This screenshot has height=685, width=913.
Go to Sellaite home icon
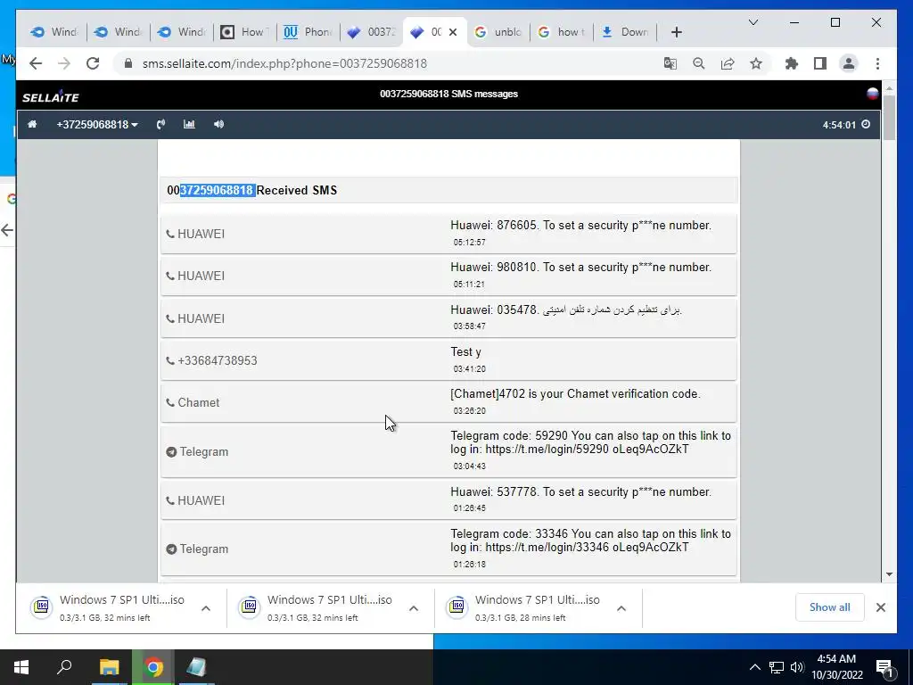click(x=32, y=124)
